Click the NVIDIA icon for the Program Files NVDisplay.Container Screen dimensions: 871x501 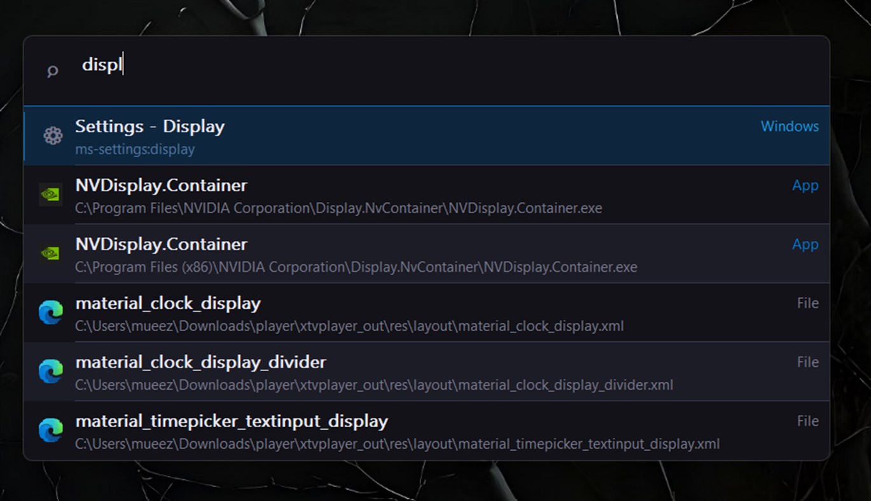click(50, 195)
